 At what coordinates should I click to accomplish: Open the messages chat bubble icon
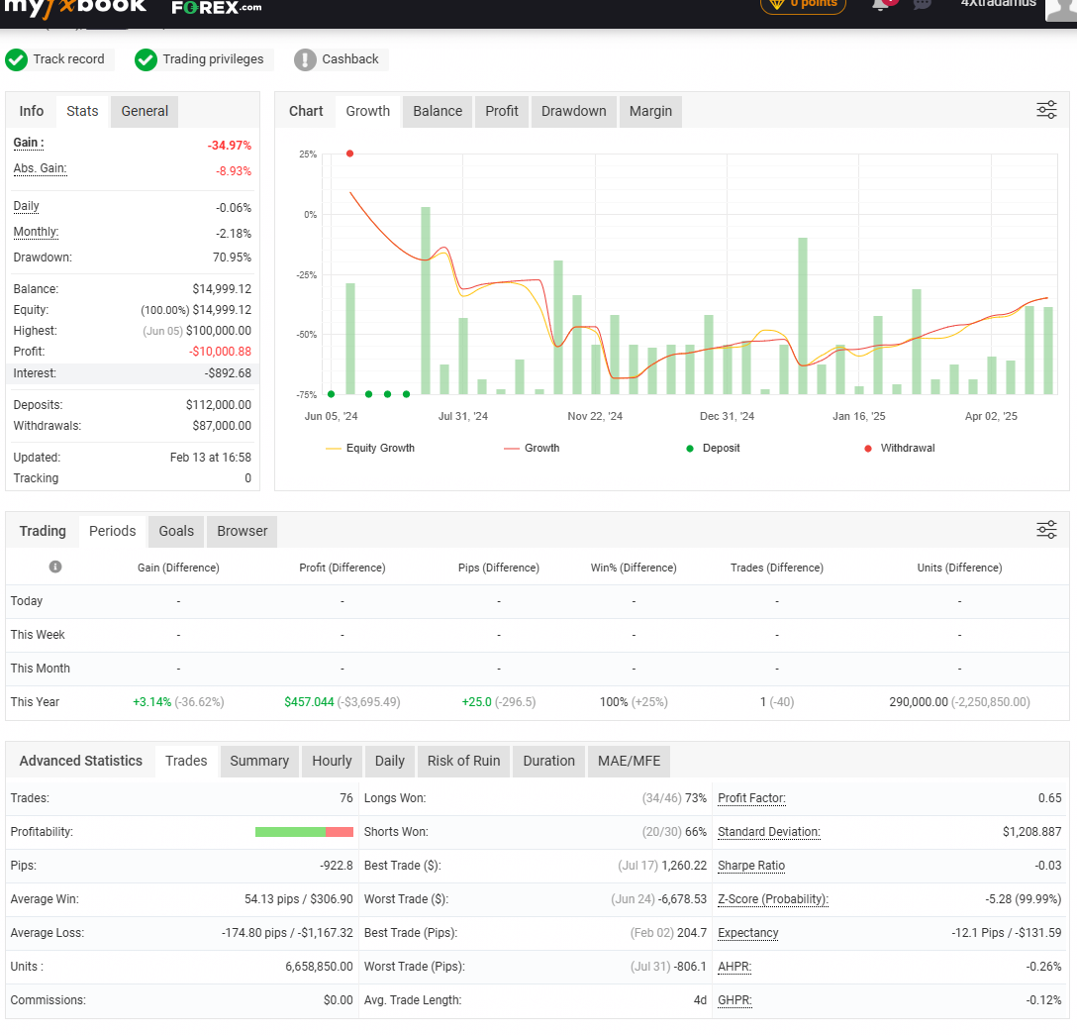(x=922, y=4)
